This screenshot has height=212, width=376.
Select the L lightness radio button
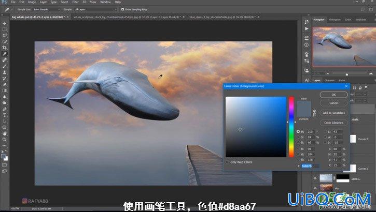click(x=325, y=132)
